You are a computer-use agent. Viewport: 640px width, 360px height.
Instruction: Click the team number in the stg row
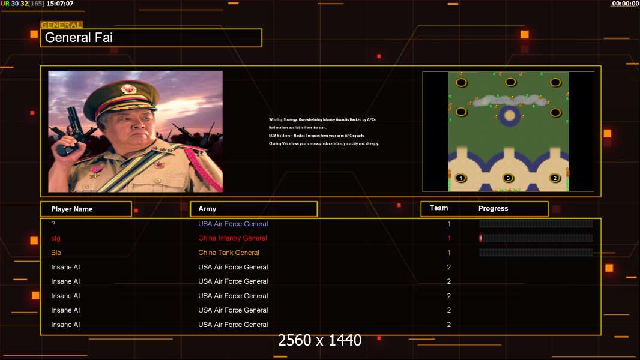(449, 238)
